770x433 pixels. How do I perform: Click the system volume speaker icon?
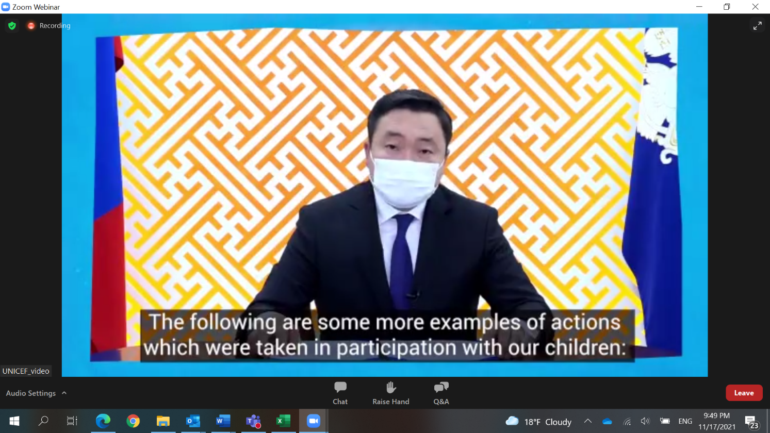(645, 421)
